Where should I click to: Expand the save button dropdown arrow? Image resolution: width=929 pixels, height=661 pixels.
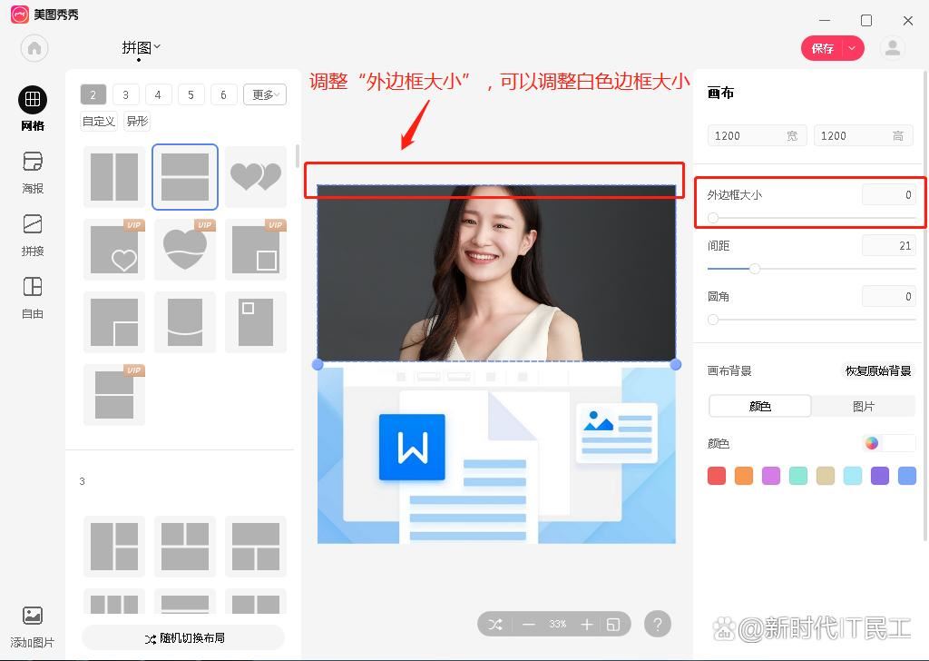[851, 48]
